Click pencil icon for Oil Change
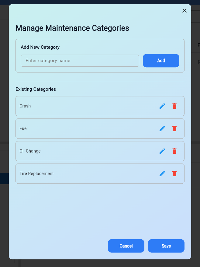The height and width of the screenshot is (267, 200). point(162,151)
